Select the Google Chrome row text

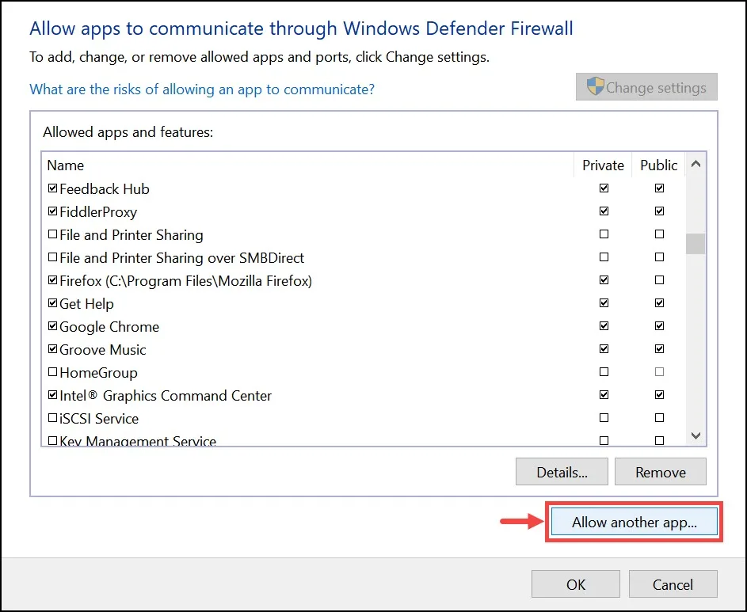[109, 327]
